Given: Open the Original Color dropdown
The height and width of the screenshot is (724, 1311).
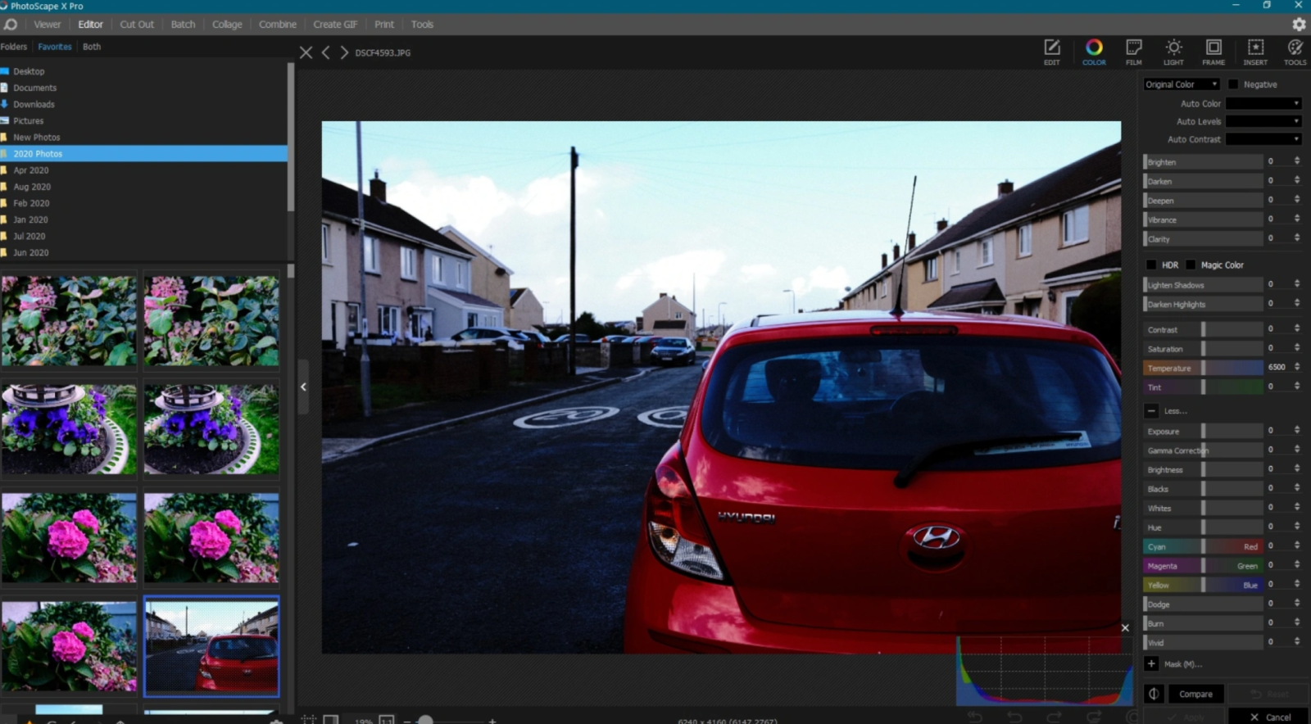Looking at the screenshot, I should 1182,84.
